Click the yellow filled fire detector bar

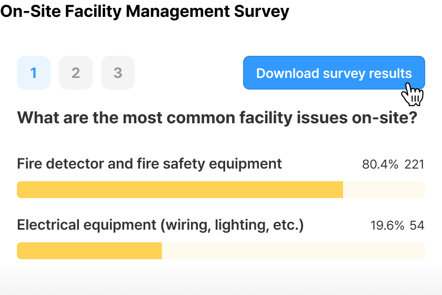coord(180,190)
